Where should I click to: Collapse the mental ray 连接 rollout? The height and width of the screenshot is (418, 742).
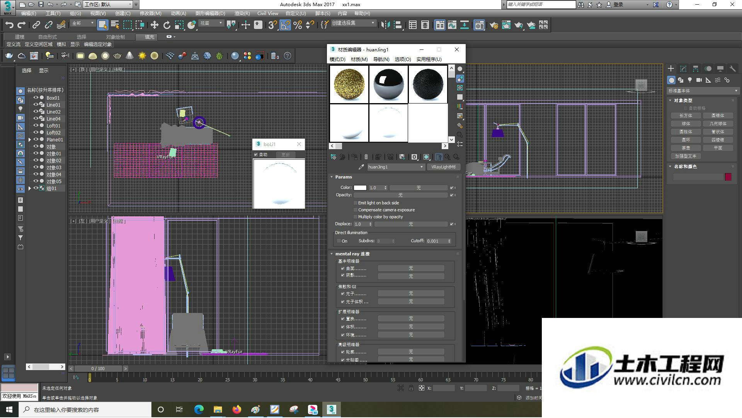332,254
